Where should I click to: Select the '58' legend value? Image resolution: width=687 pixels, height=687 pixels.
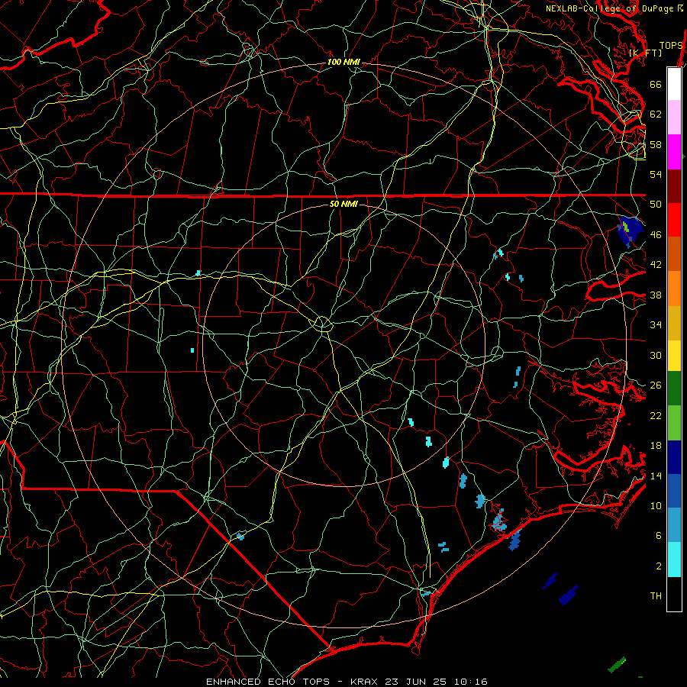pyautogui.click(x=656, y=144)
